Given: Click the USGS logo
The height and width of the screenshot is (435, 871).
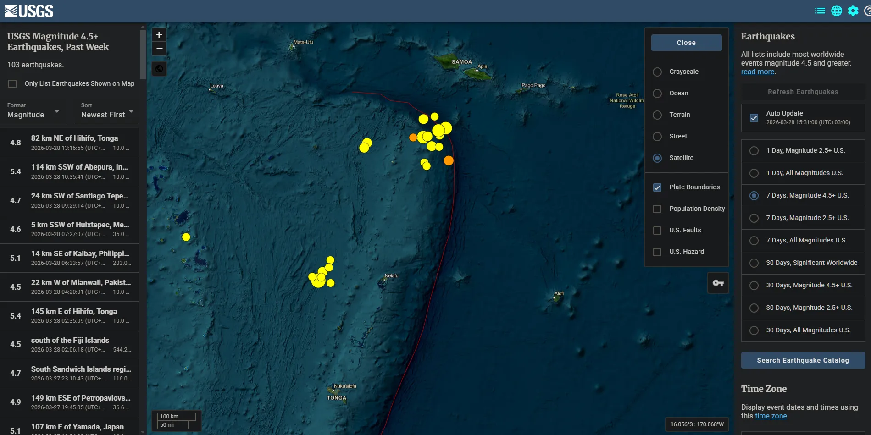Looking at the screenshot, I should point(29,11).
